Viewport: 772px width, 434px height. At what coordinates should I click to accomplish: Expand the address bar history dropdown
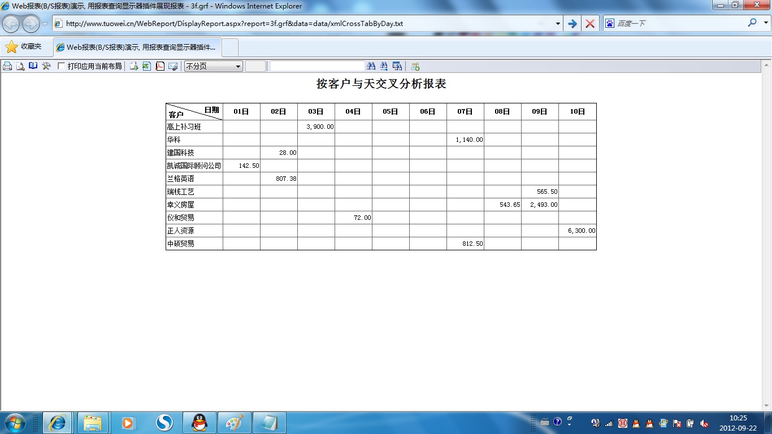tap(558, 24)
